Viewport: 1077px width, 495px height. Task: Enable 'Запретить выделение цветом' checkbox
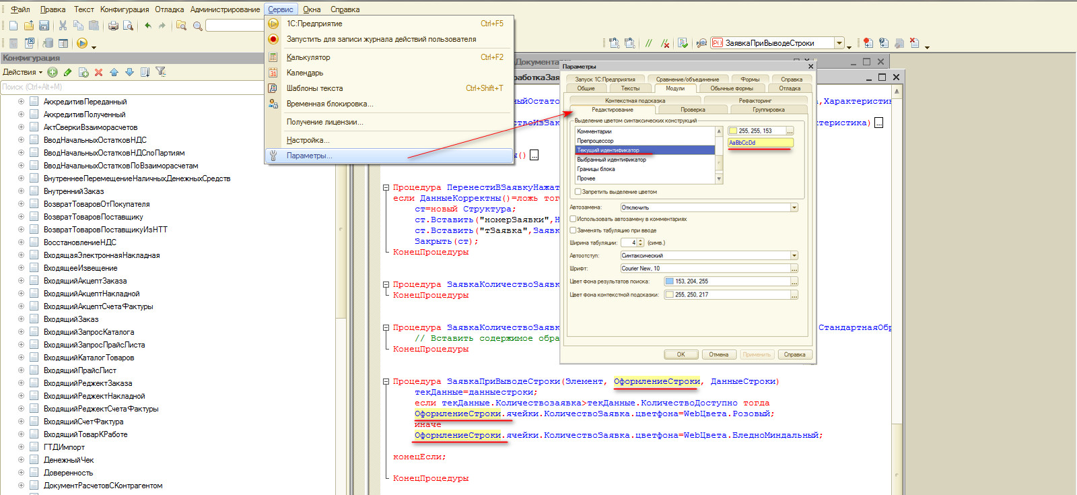578,192
